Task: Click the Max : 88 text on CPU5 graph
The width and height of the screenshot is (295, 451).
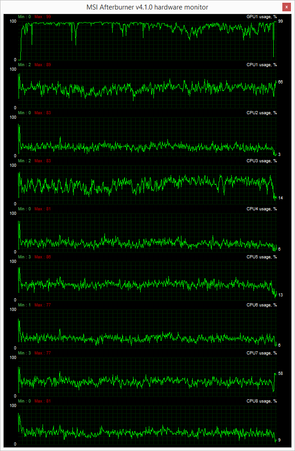Action: (43, 257)
